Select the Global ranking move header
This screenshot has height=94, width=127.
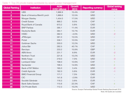[115, 8]
